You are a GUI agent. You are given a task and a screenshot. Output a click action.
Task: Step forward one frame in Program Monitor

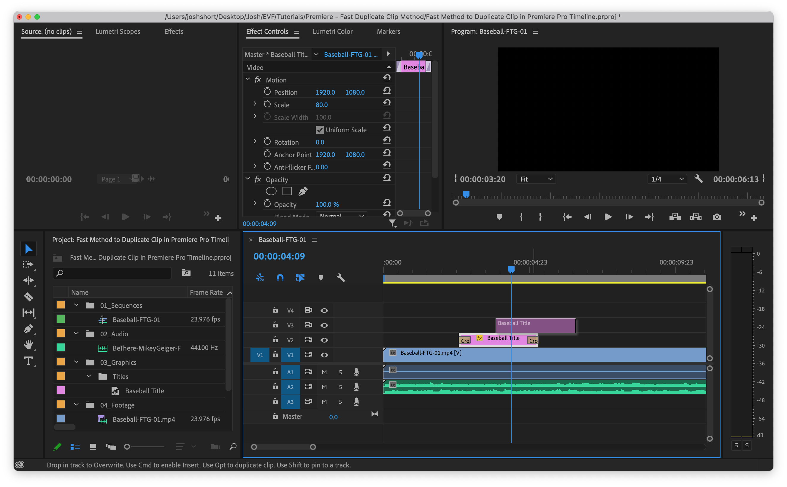pyautogui.click(x=629, y=217)
